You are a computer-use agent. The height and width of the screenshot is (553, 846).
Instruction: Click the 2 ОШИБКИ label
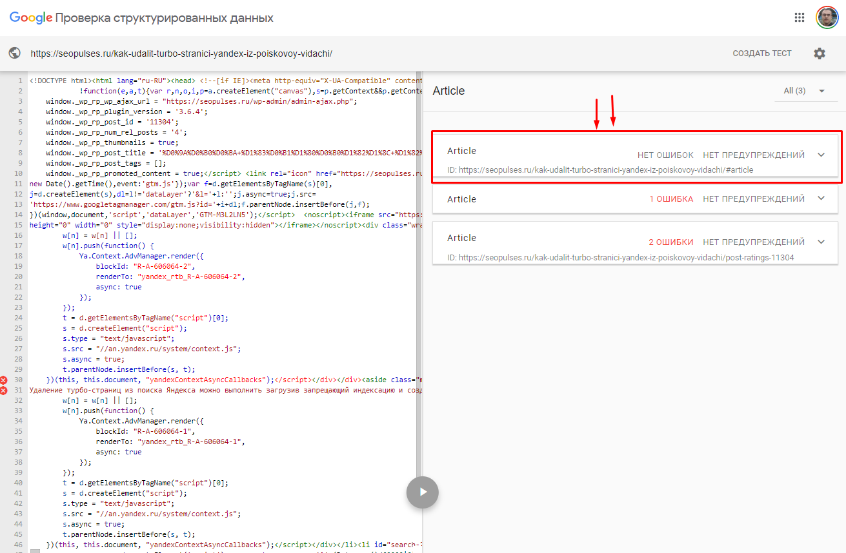[670, 242]
